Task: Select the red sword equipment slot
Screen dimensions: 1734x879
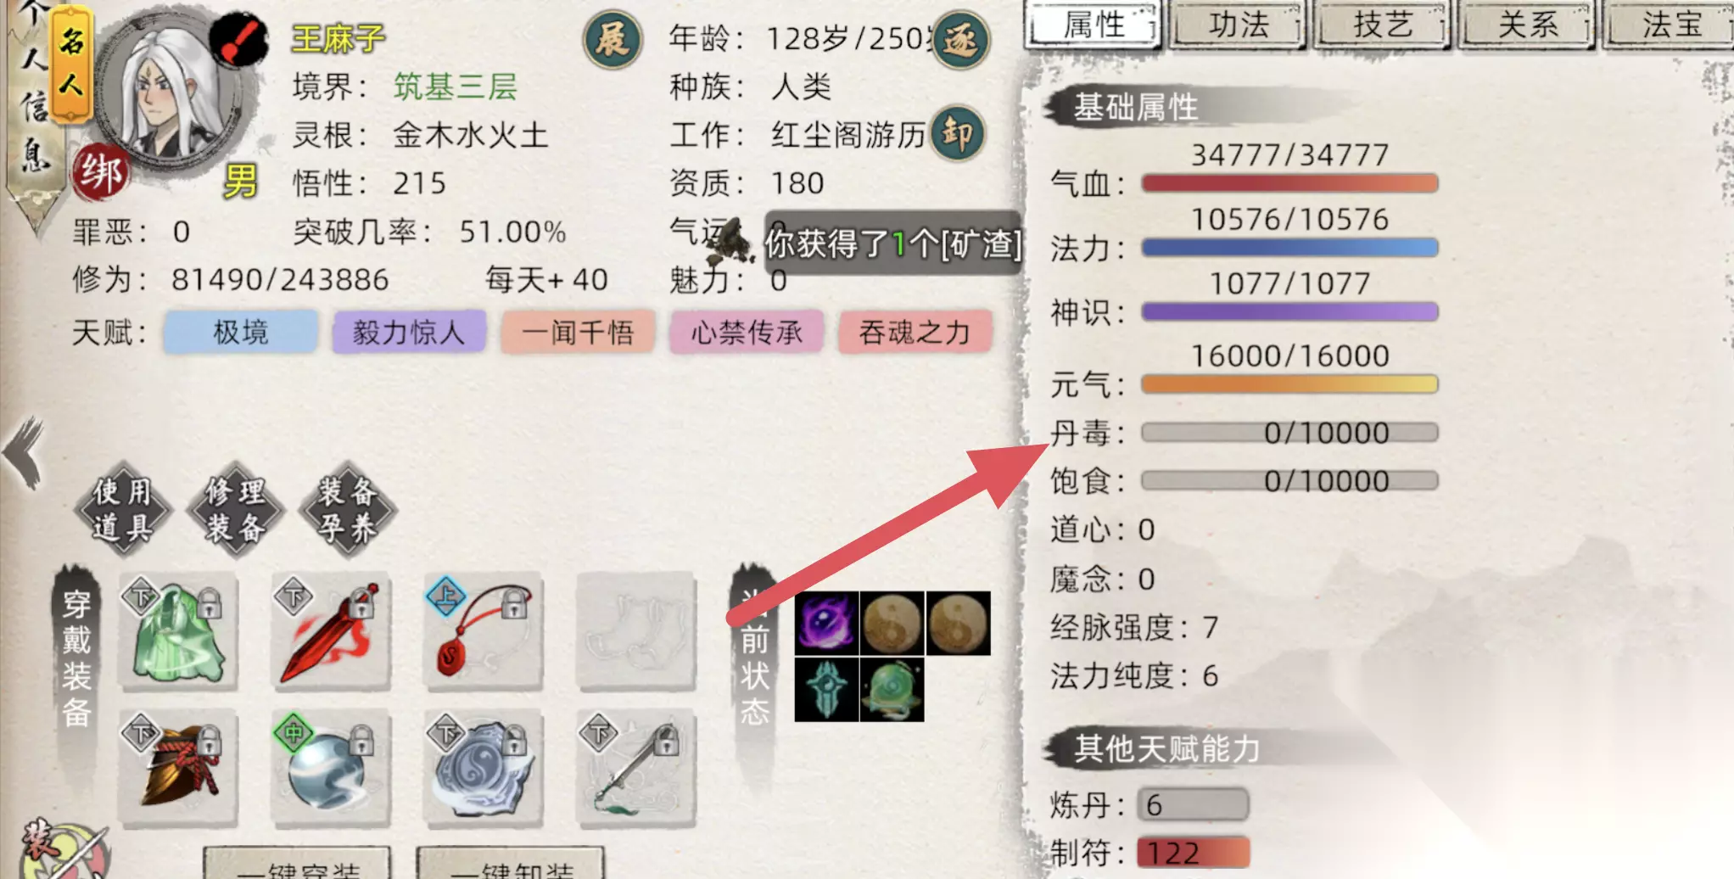Action: tap(331, 632)
